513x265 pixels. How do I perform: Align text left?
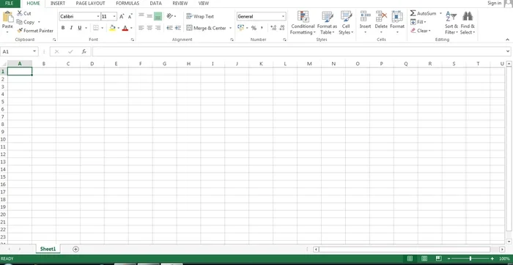point(141,28)
